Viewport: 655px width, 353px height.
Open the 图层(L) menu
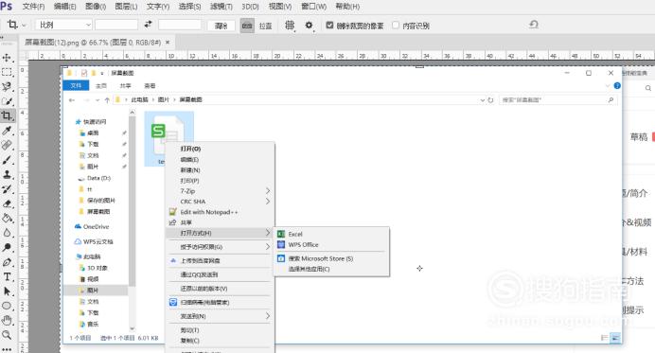[x=126, y=7]
